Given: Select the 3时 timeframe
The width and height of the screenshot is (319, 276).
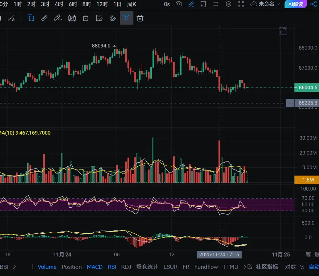Looking at the screenshot, I should click(x=45, y=4).
